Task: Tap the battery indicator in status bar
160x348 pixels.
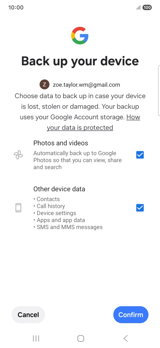Action: [147, 8]
